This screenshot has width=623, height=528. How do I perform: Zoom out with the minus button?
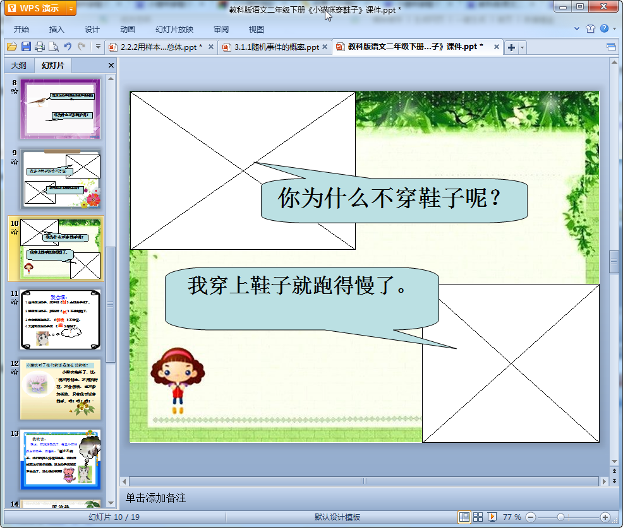530,517
